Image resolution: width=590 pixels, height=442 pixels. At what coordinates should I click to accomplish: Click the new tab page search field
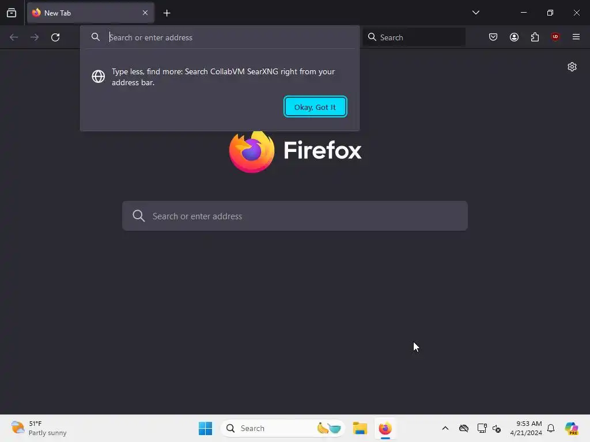pyautogui.click(x=295, y=216)
